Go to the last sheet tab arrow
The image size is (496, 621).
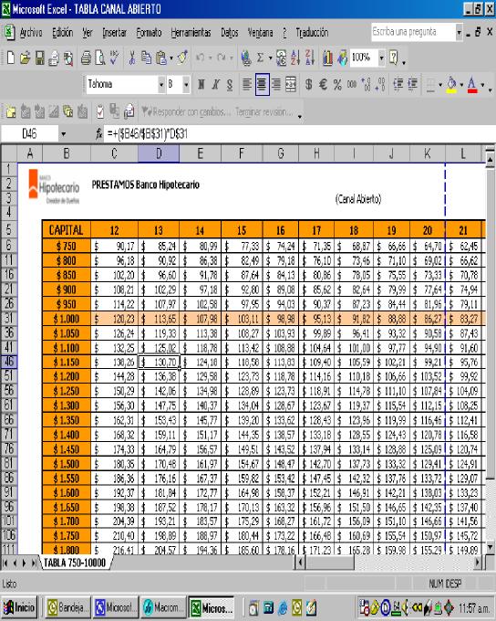click(x=34, y=563)
